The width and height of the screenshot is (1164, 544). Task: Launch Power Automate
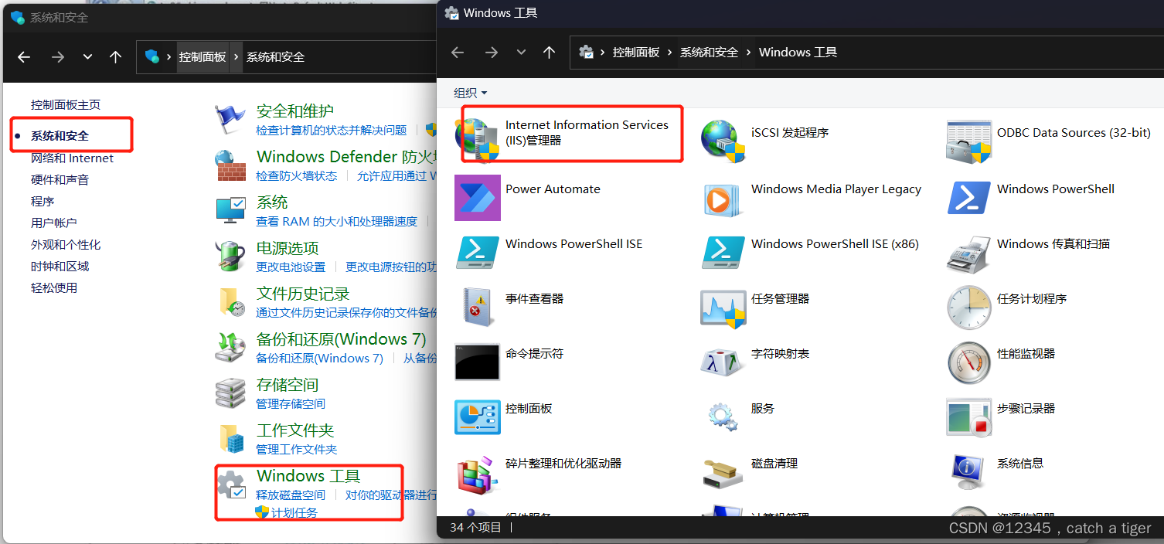pos(552,189)
